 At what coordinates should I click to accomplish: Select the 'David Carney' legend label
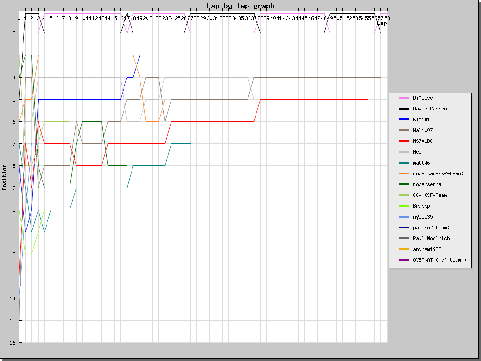[430, 109]
